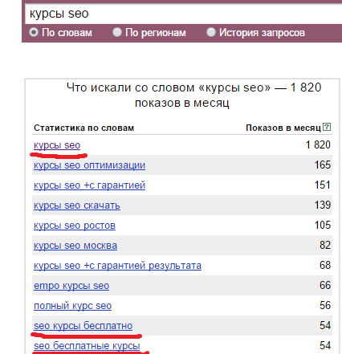Click the value '105' for 'курсы seo ростов'
Viewport: 342px width, 354px height.
323,226
